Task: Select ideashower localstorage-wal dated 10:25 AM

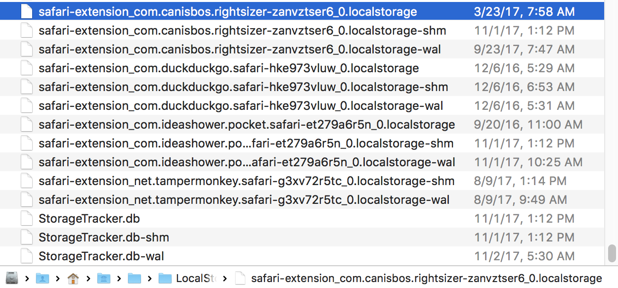Action: (x=302, y=162)
